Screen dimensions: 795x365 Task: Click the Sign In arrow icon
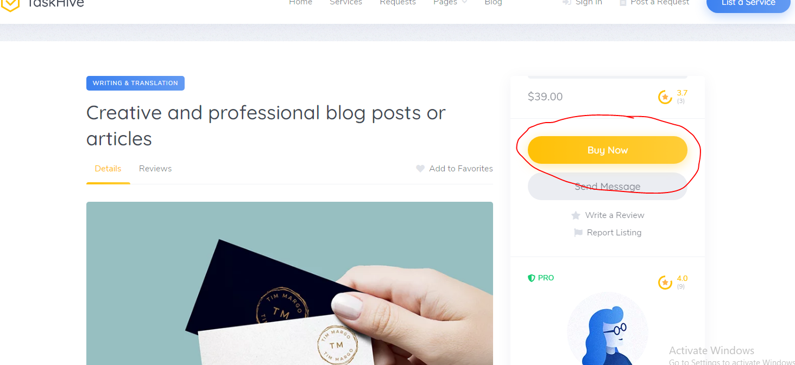pyautogui.click(x=567, y=3)
